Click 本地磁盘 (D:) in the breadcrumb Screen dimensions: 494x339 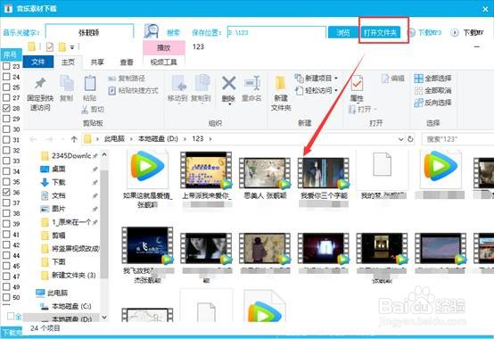pyautogui.click(x=158, y=139)
